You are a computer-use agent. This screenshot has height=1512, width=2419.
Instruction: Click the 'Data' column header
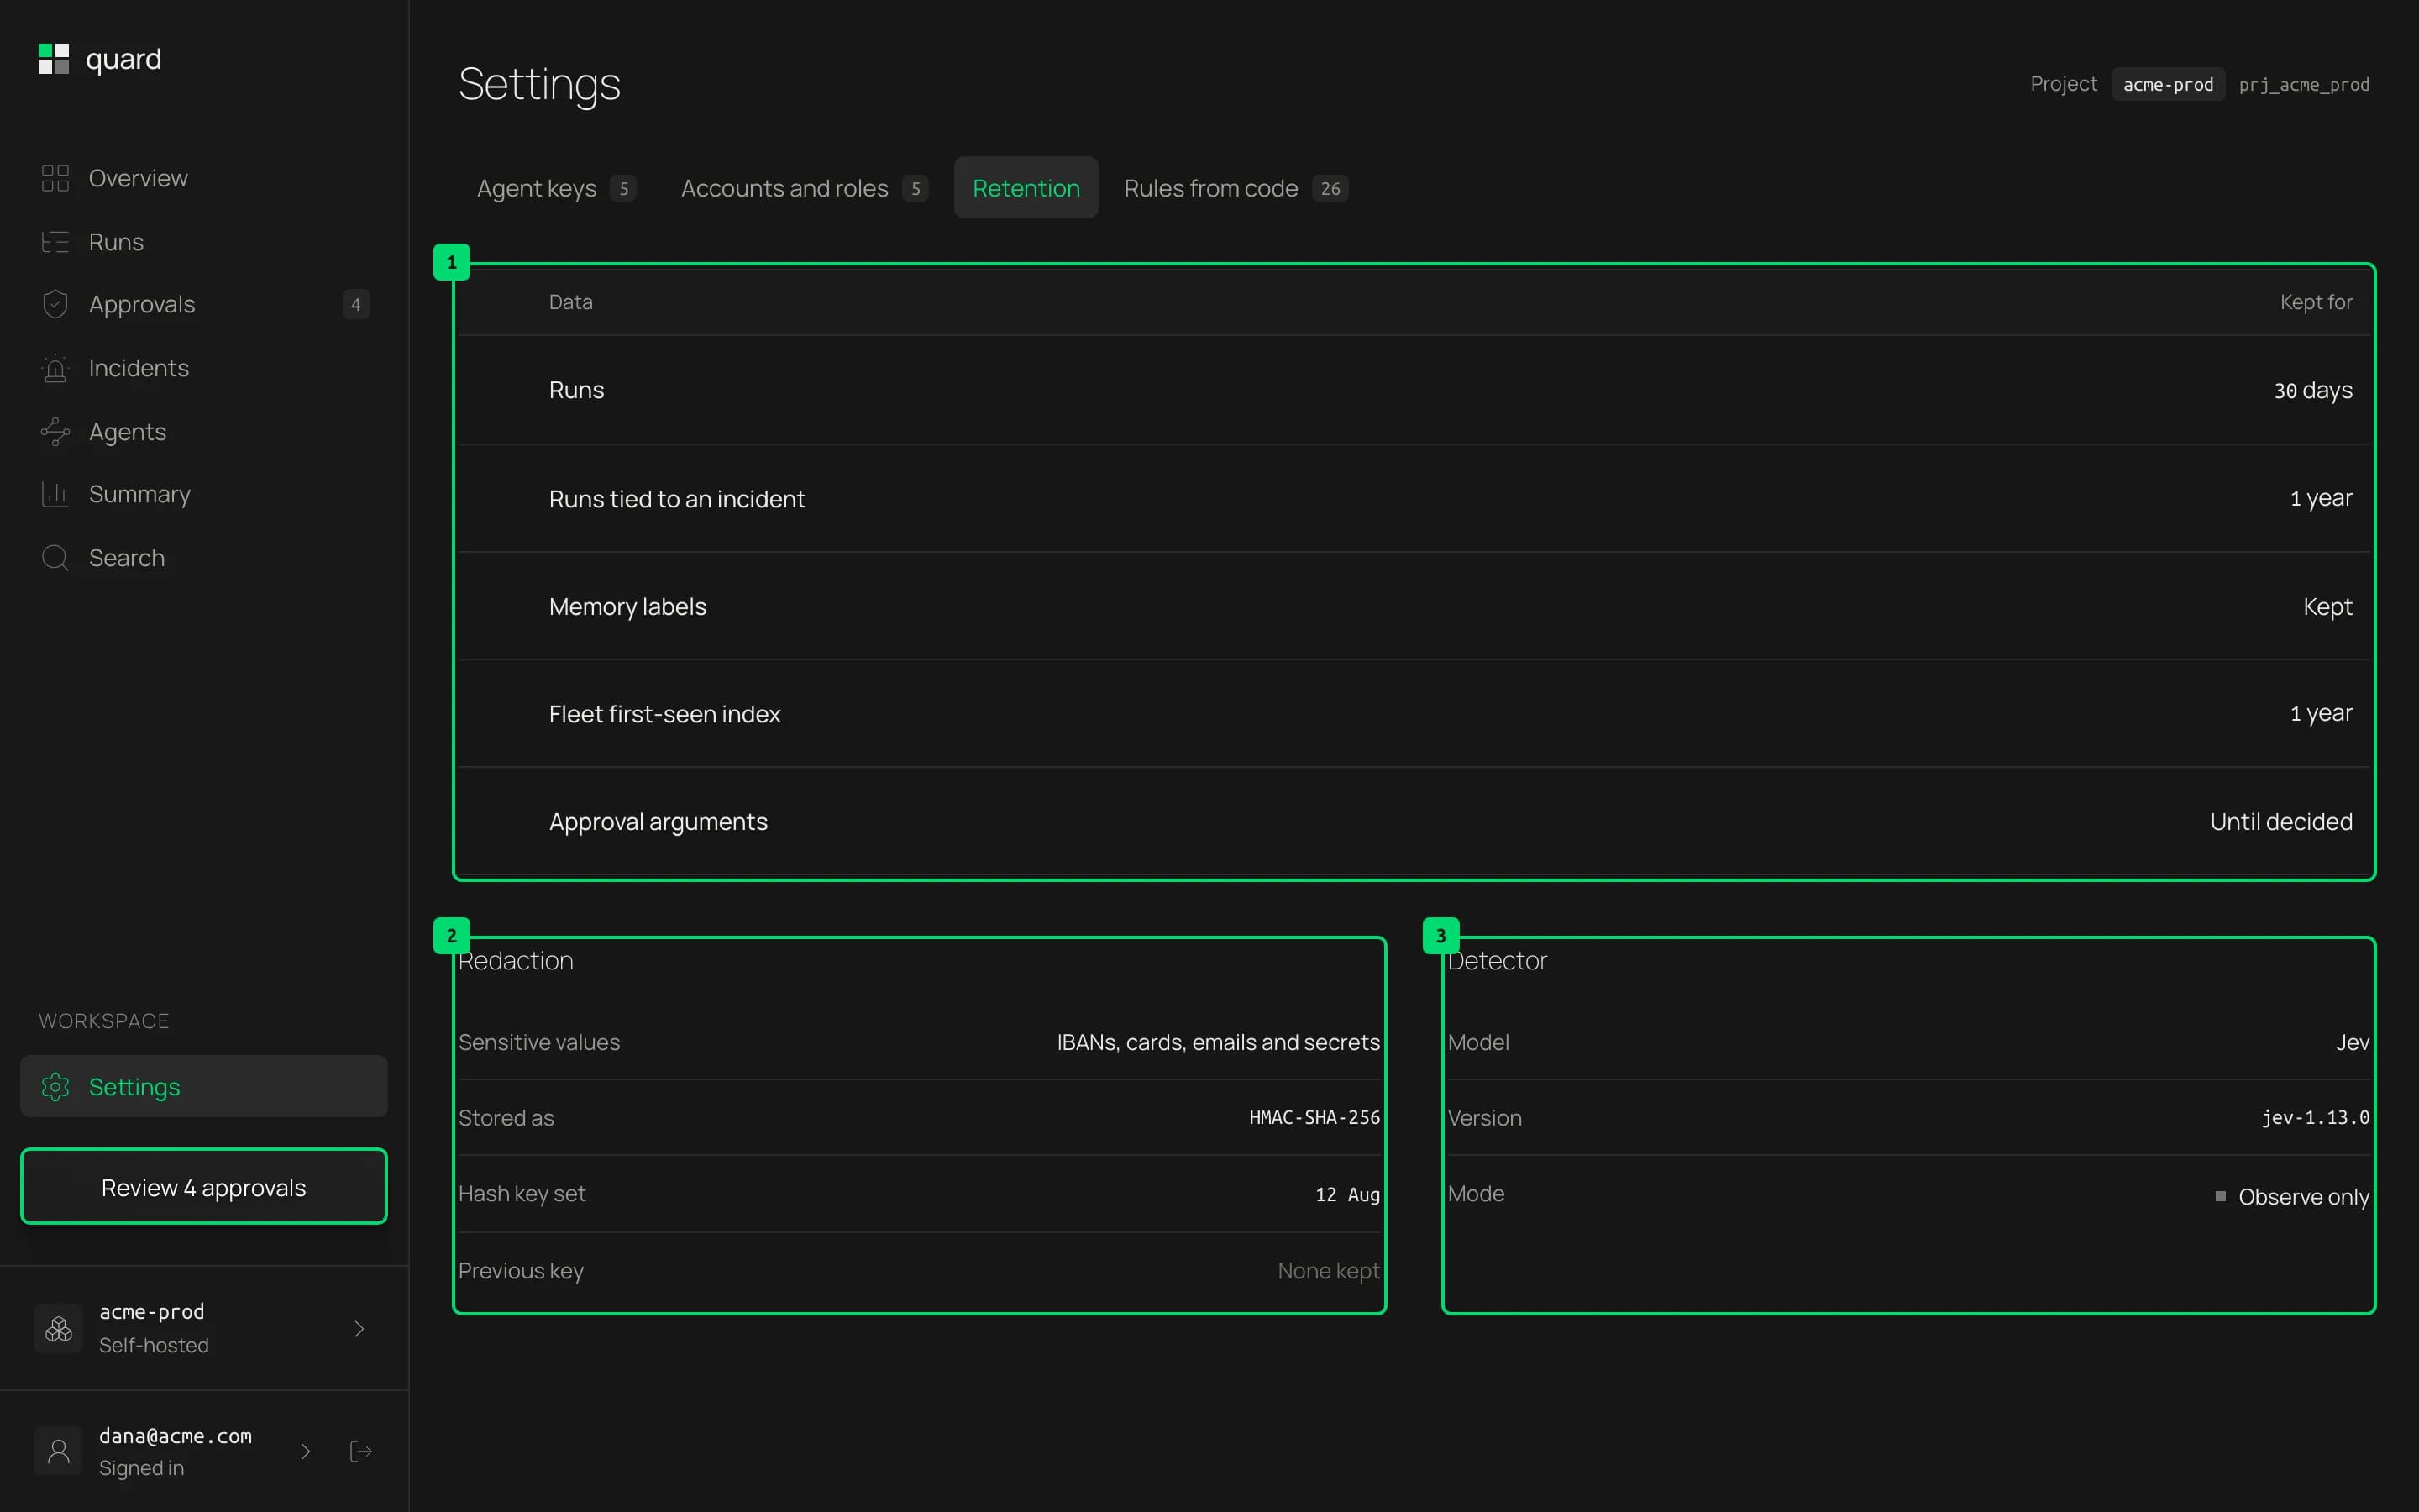pos(571,302)
